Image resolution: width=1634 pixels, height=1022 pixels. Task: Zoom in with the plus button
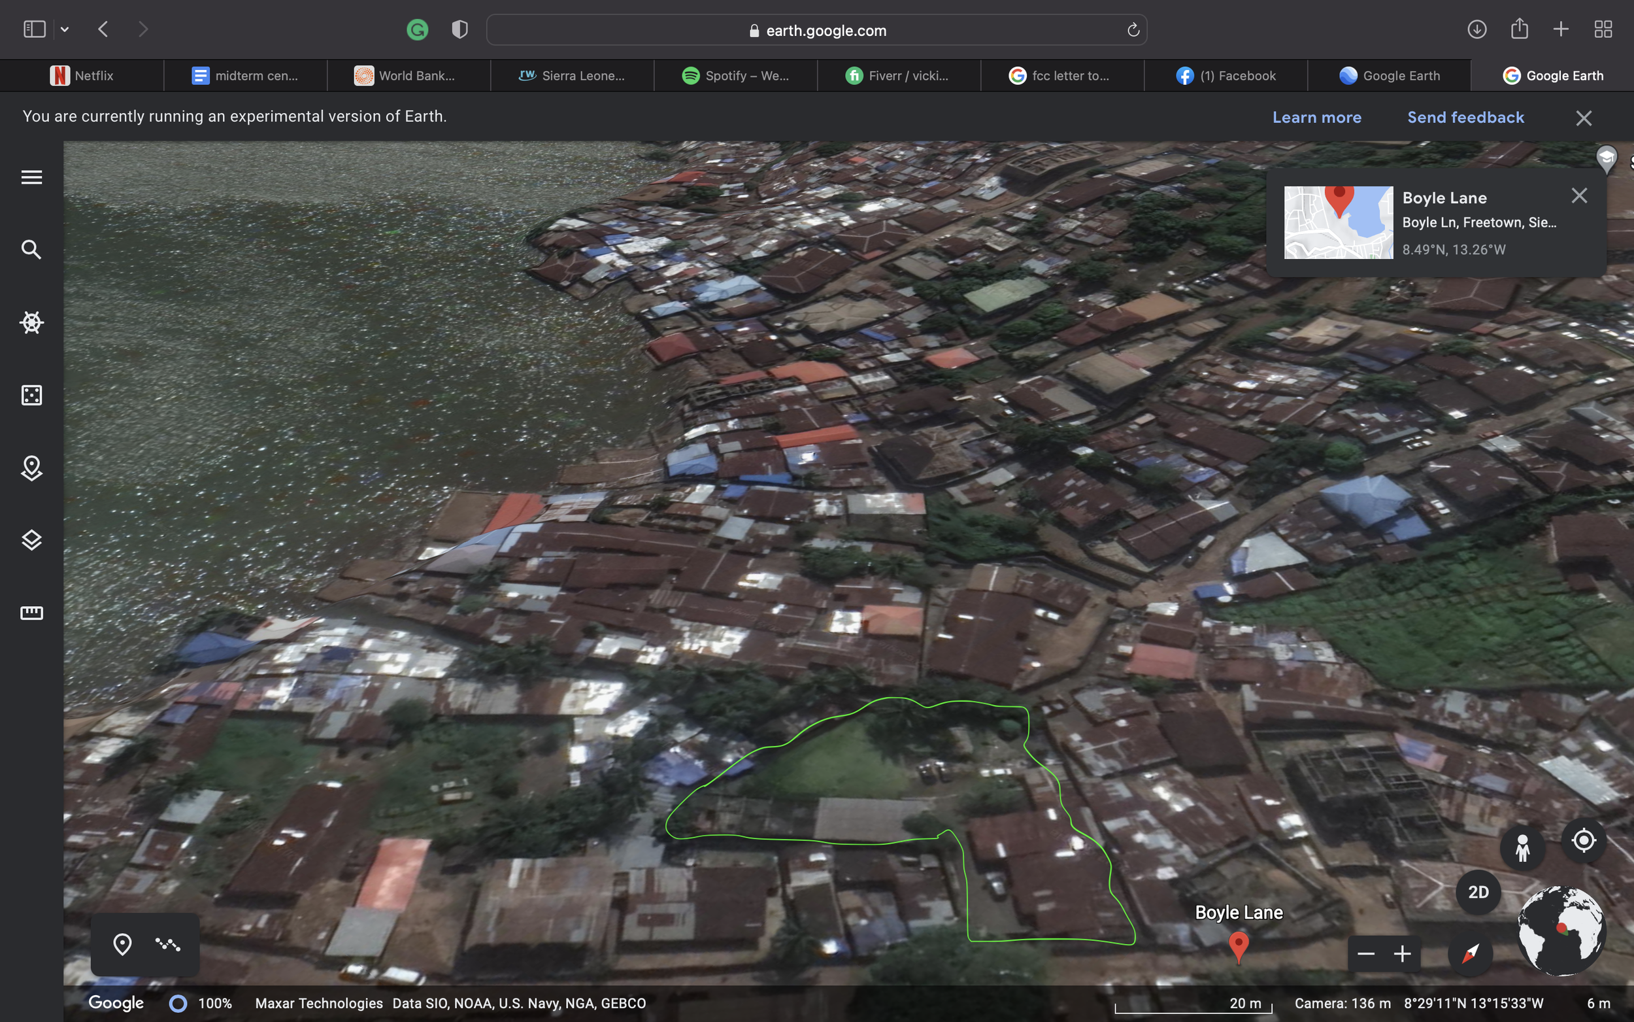pos(1403,954)
